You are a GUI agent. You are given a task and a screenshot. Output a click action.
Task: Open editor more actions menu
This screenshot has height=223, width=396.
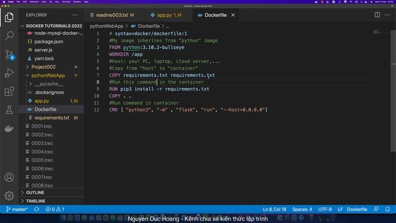pyautogui.click(x=387, y=15)
